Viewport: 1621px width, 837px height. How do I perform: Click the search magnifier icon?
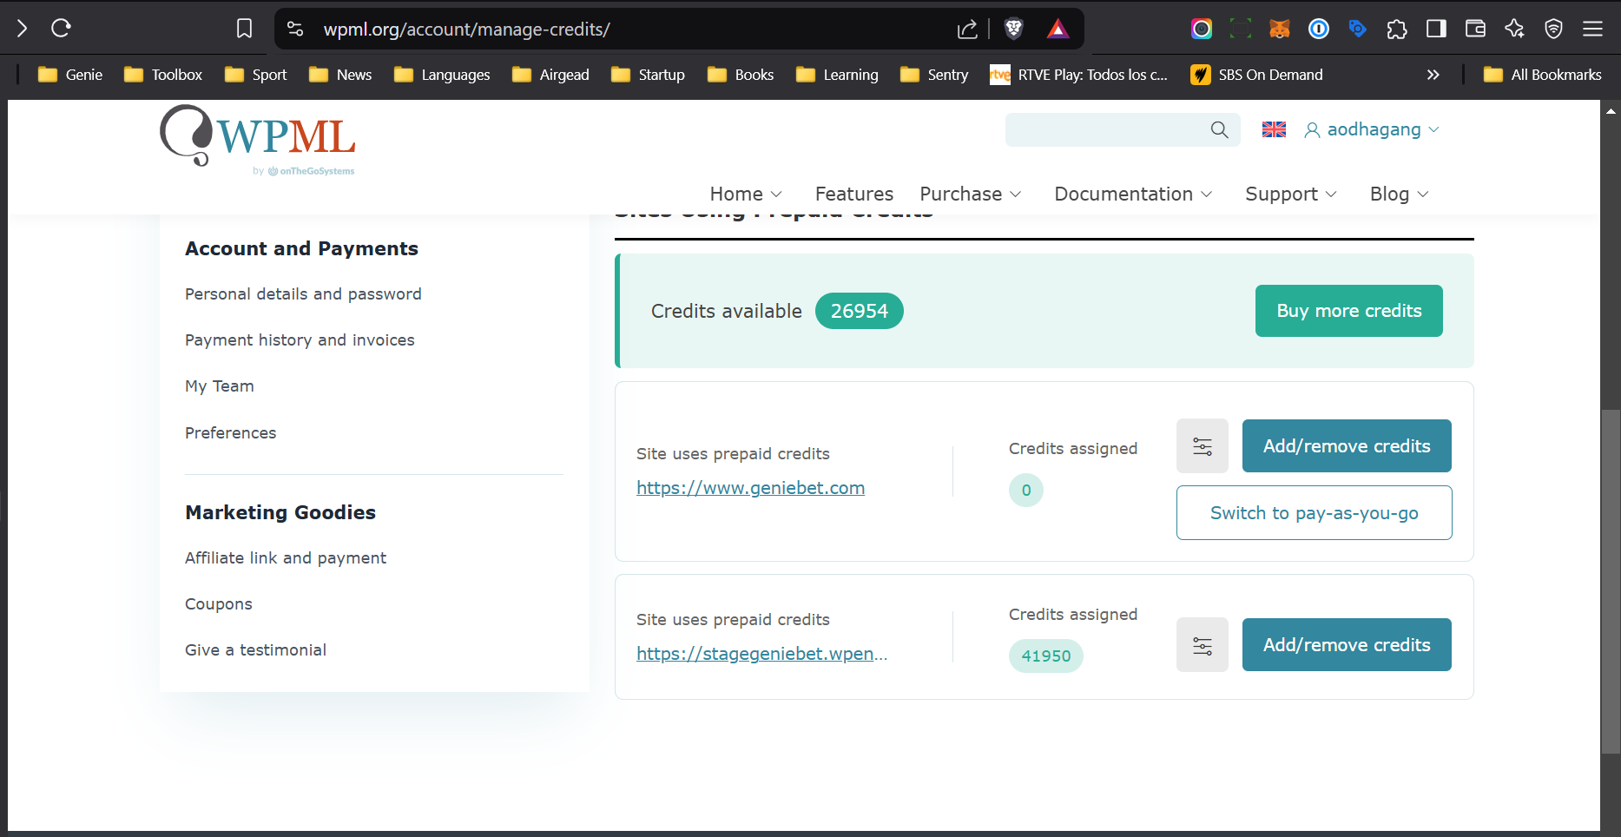click(1220, 129)
